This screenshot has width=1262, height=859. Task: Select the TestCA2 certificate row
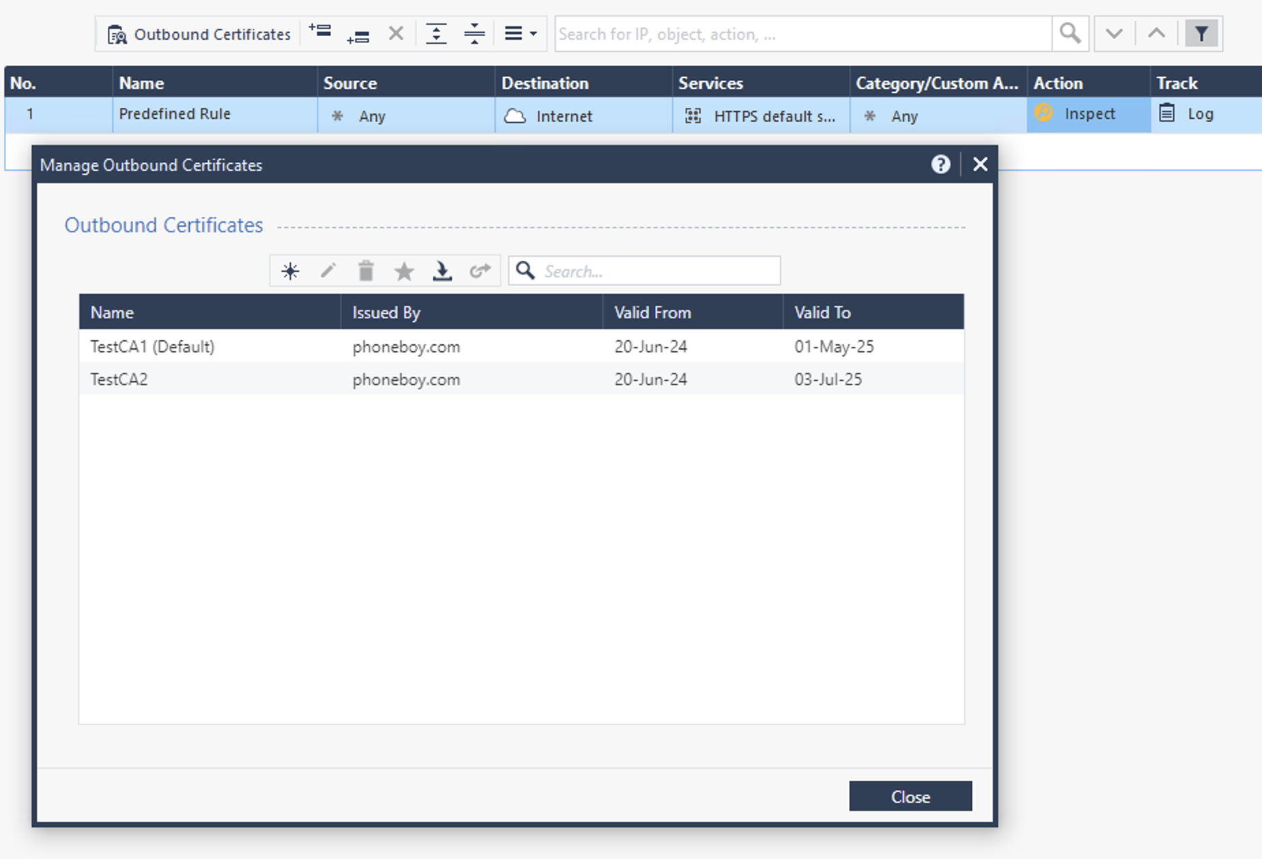(x=522, y=379)
